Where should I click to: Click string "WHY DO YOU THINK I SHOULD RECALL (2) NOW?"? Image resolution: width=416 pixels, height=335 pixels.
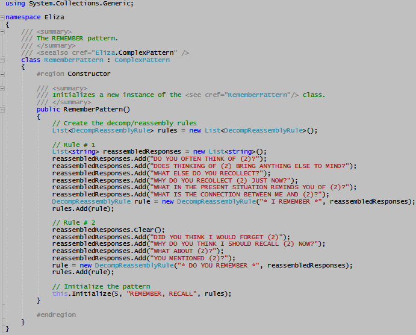click(x=234, y=243)
